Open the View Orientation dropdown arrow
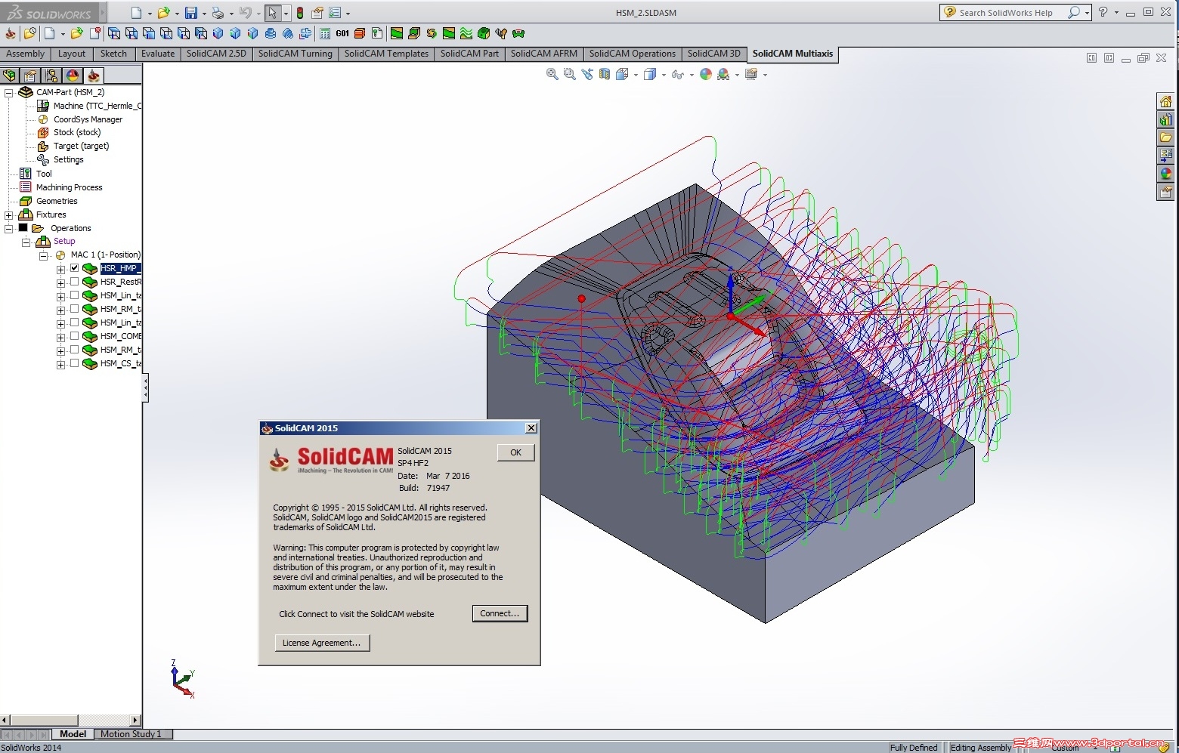The height and width of the screenshot is (753, 1179). point(636,75)
